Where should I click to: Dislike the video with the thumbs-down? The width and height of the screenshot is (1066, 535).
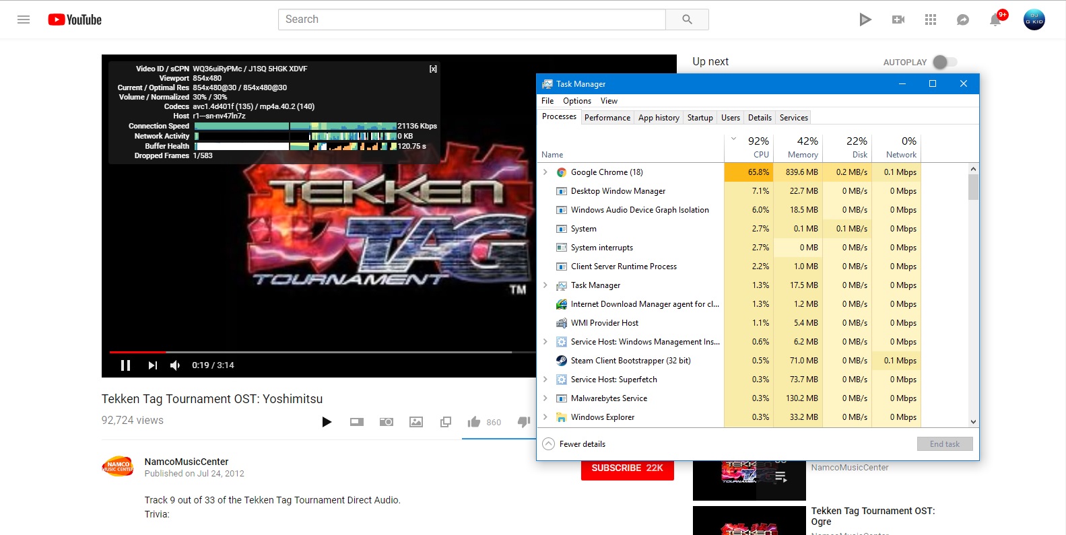pos(524,422)
